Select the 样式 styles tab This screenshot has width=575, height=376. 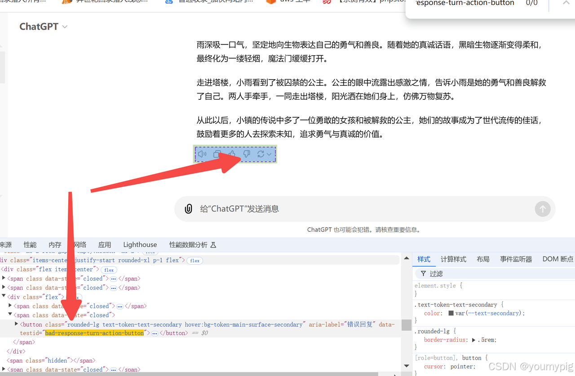424,259
